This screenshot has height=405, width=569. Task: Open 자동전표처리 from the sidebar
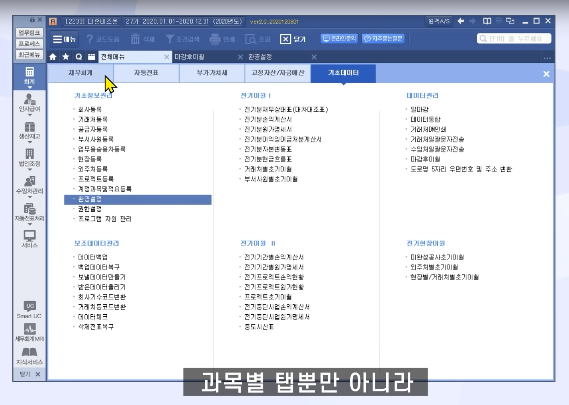click(x=29, y=212)
